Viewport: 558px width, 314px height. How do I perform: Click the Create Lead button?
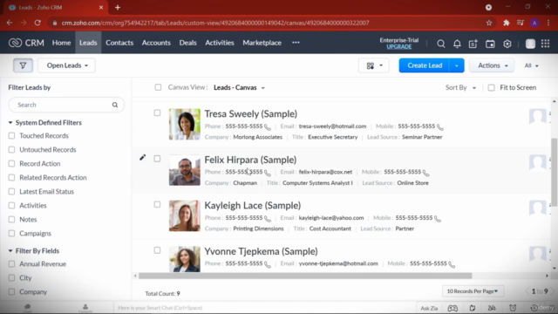pos(425,65)
